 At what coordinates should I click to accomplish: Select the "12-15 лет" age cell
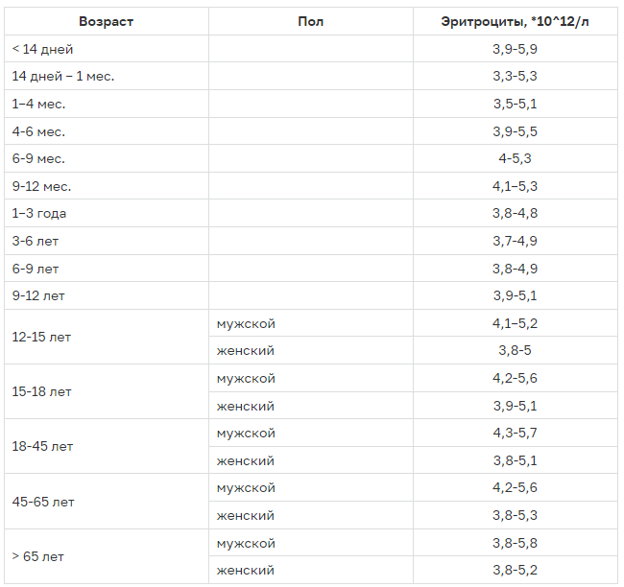coord(42,337)
